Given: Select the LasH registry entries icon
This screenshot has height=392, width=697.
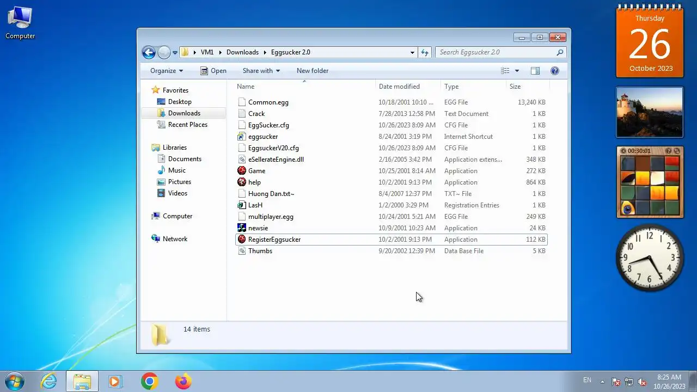Looking at the screenshot, I should (242, 205).
